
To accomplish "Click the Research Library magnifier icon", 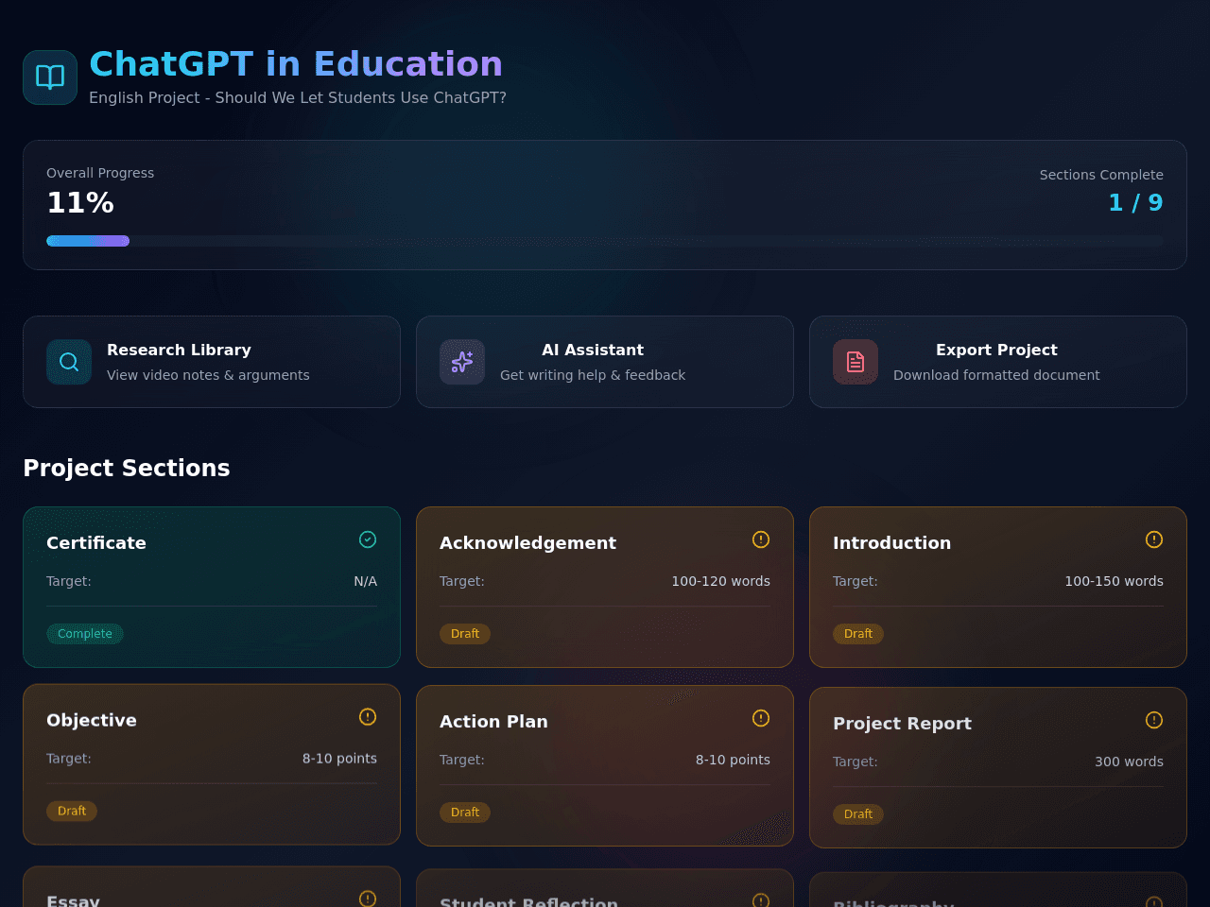I will [x=69, y=362].
